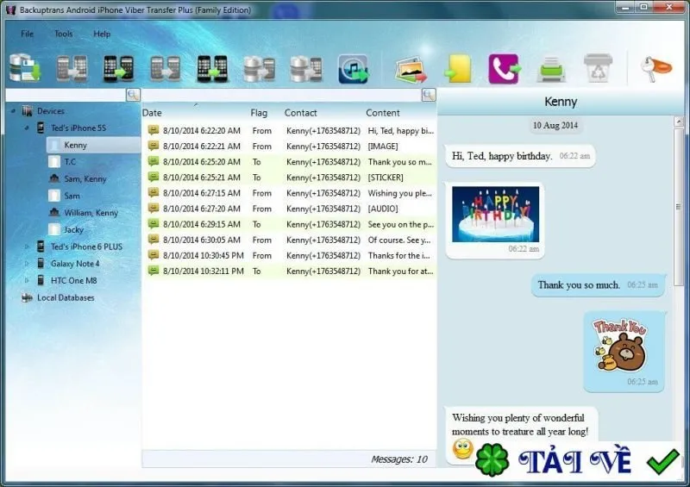Screen dimensions: 690x487
Task: Click the iTunes backup import icon
Action: 353,69
